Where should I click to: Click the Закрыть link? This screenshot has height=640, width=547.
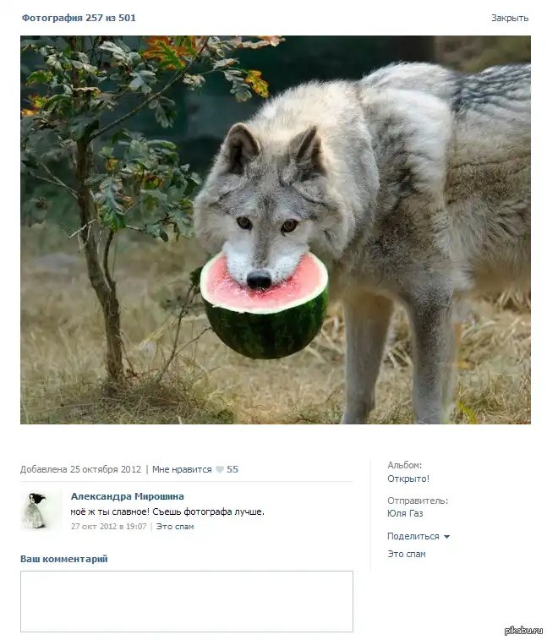[510, 18]
